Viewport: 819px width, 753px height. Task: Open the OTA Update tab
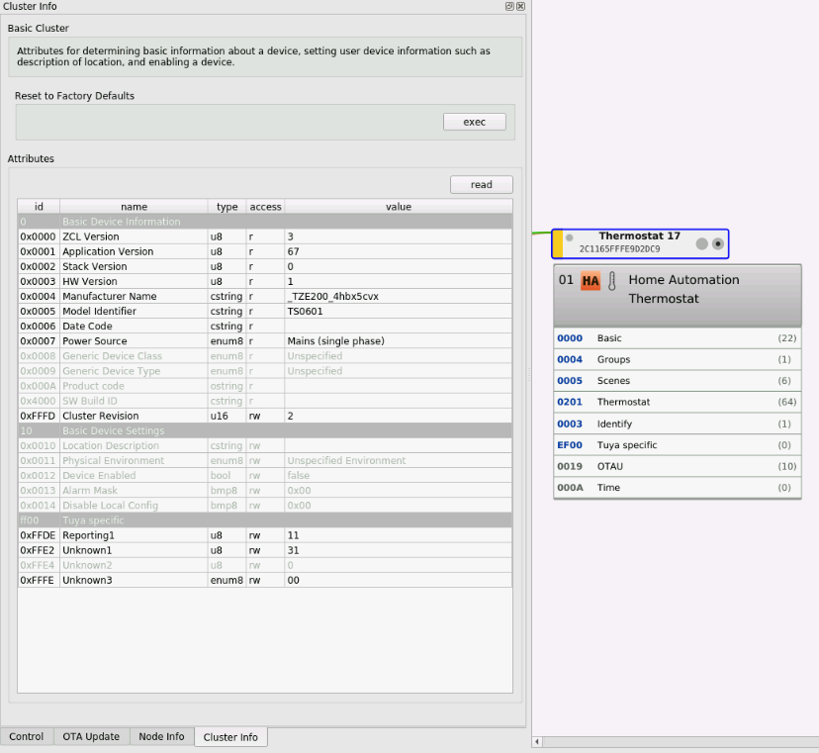point(91,736)
